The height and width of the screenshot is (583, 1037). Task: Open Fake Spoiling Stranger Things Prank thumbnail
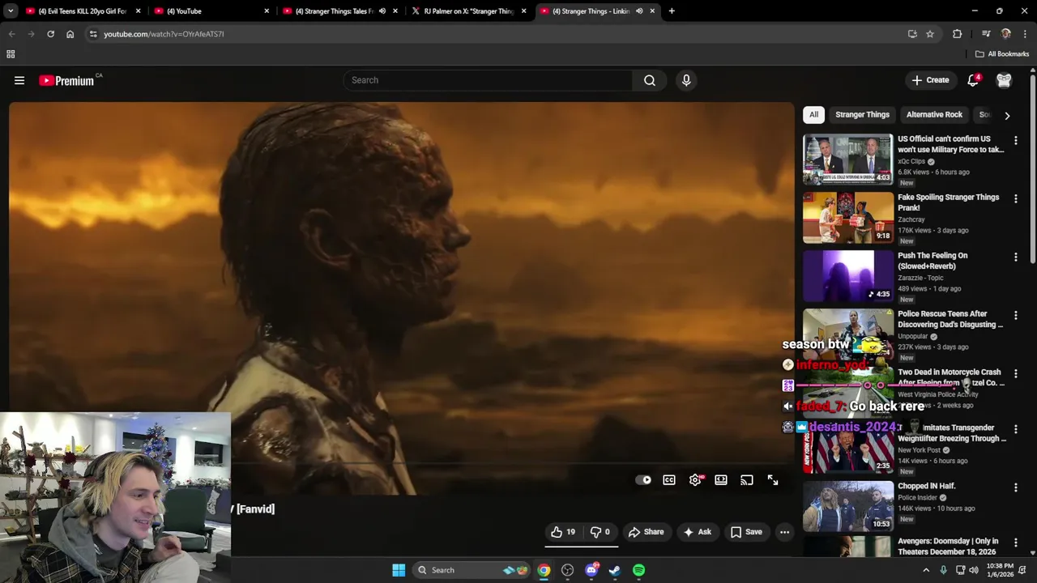point(848,218)
